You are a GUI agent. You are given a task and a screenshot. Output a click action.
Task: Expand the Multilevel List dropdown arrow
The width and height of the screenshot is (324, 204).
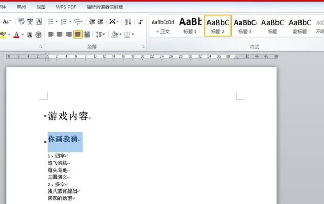(82, 22)
